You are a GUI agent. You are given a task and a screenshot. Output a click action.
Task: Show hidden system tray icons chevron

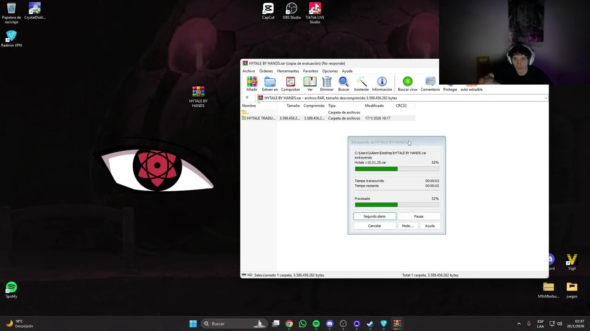pyautogui.click(x=519, y=324)
